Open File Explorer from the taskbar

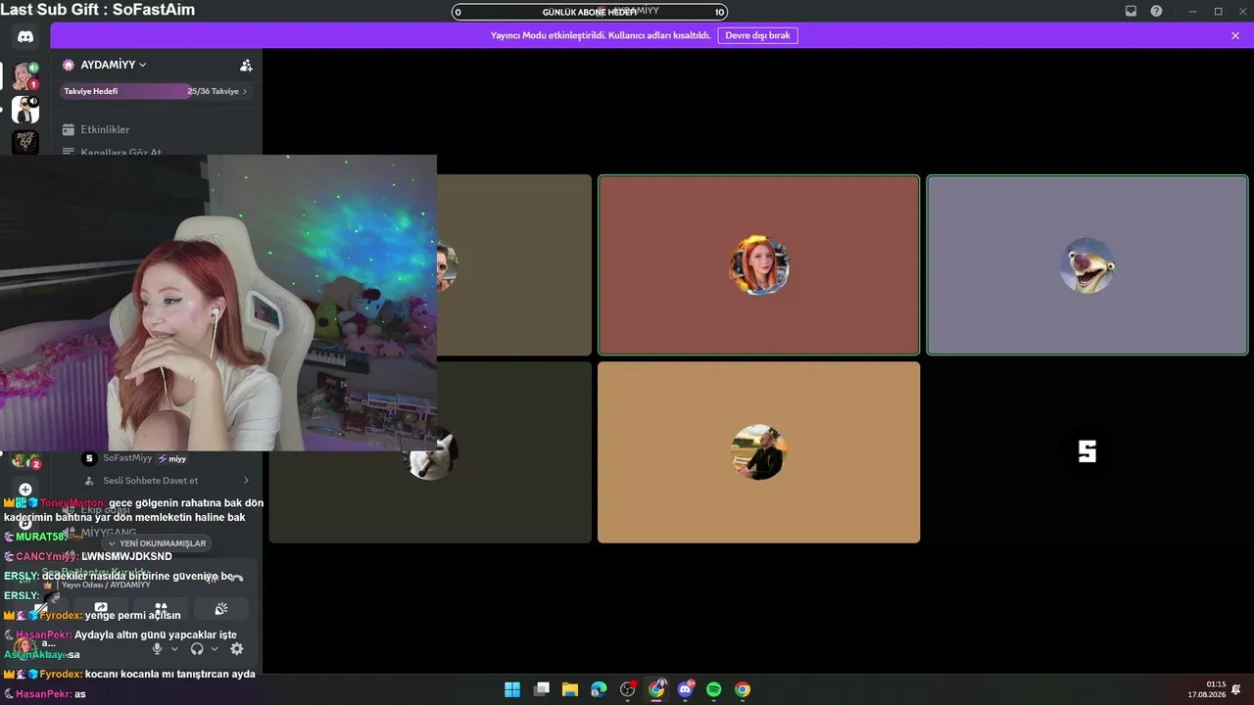point(570,689)
